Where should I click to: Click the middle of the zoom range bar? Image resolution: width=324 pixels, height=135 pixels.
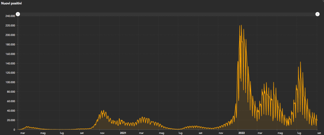tap(168, 14)
